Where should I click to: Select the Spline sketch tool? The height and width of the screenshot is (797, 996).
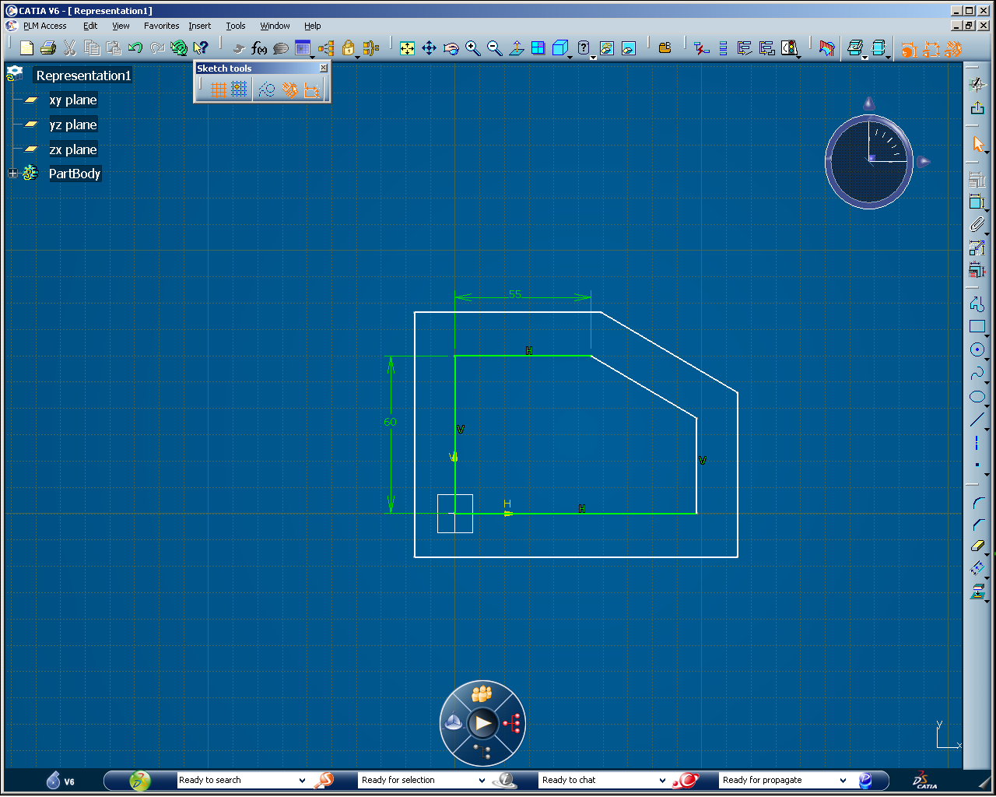[x=977, y=374]
